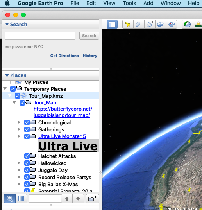Click the Get Directions link
Viewport: 202px width, 210px height.
(x=64, y=56)
